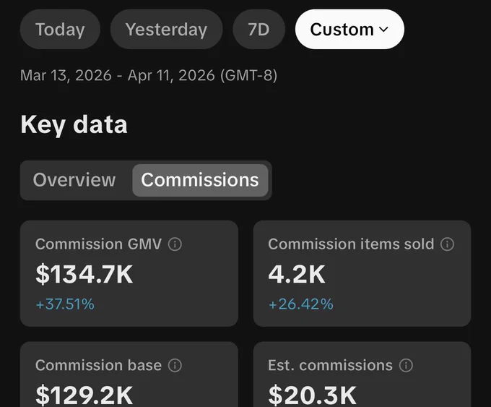Tap the +26.42% items sold change
The height and width of the screenshot is (407, 491).
(x=301, y=304)
